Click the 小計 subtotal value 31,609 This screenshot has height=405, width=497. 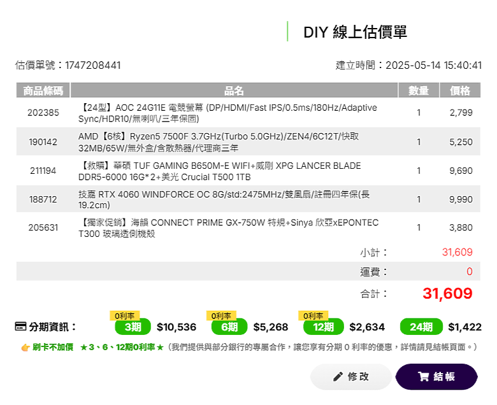click(x=457, y=252)
